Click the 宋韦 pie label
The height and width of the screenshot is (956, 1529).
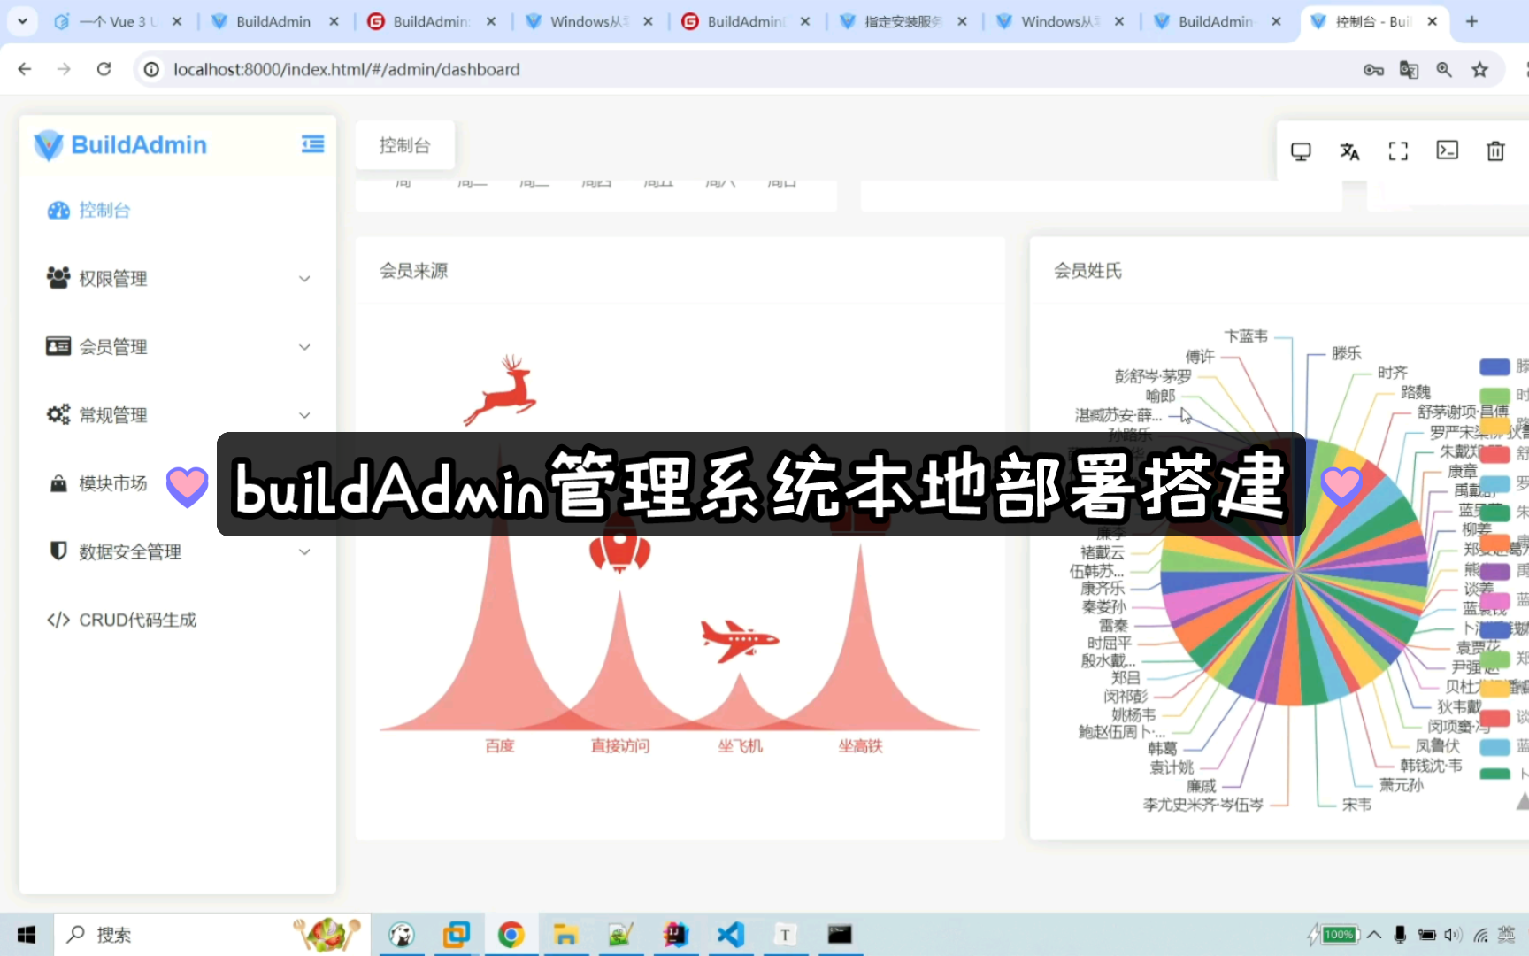pyautogui.click(x=1356, y=805)
